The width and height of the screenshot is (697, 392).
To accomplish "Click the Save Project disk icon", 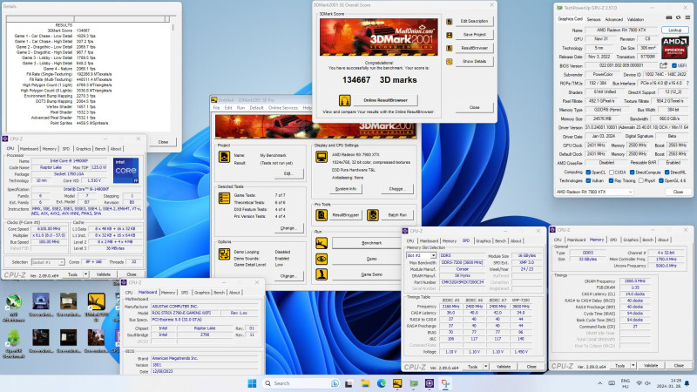I will point(449,35).
